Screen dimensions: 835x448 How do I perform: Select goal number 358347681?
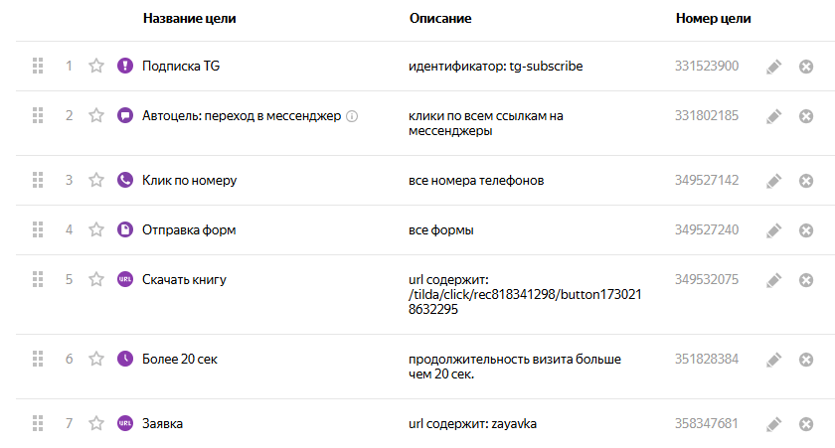(x=706, y=424)
